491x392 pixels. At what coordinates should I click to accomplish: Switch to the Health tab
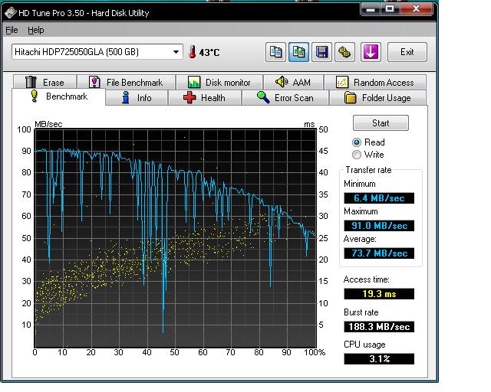click(205, 98)
